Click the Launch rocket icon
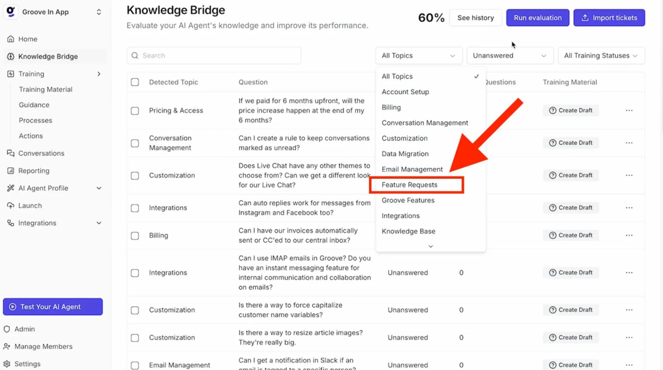Image resolution: width=663 pixels, height=370 pixels. coord(11,205)
